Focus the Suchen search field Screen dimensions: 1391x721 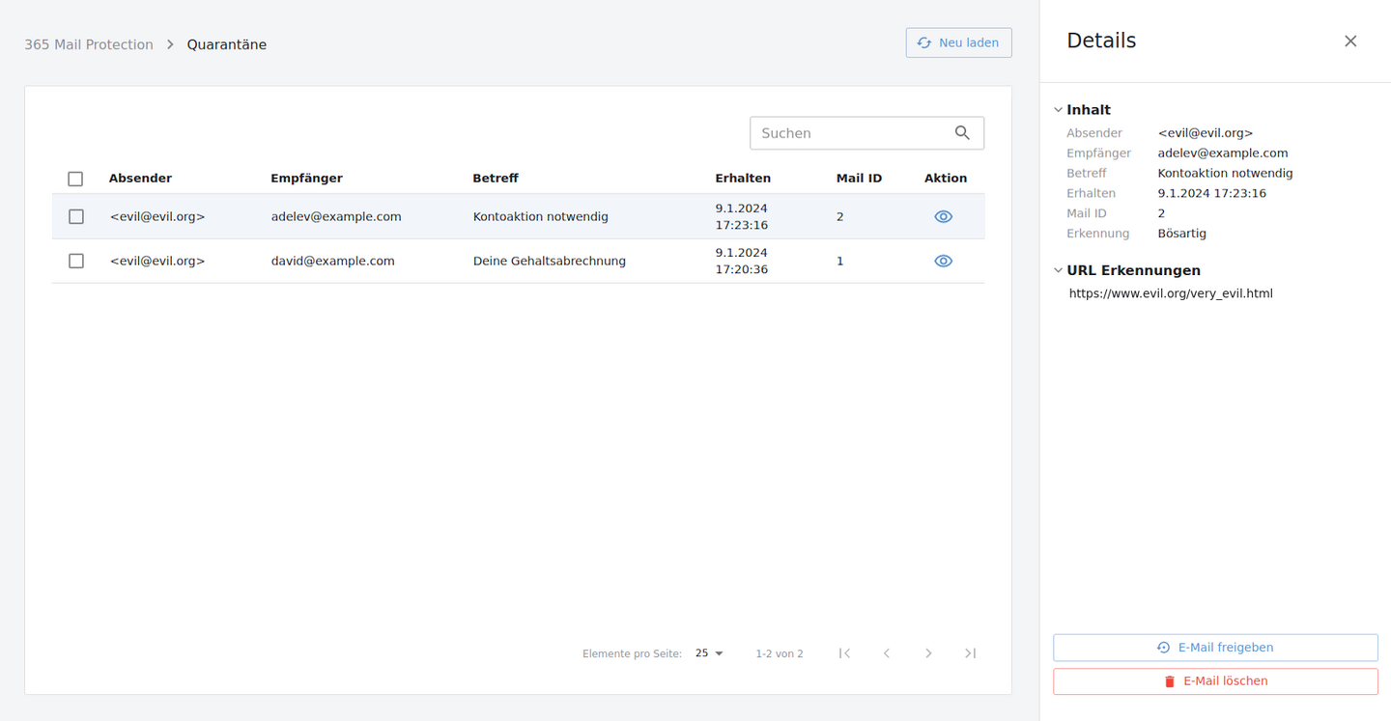tap(850, 133)
